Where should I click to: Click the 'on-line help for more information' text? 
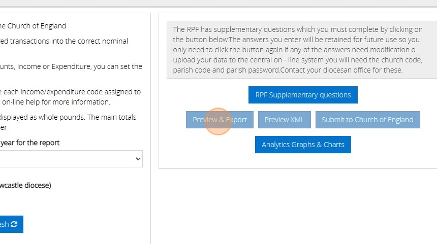[56, 102]
